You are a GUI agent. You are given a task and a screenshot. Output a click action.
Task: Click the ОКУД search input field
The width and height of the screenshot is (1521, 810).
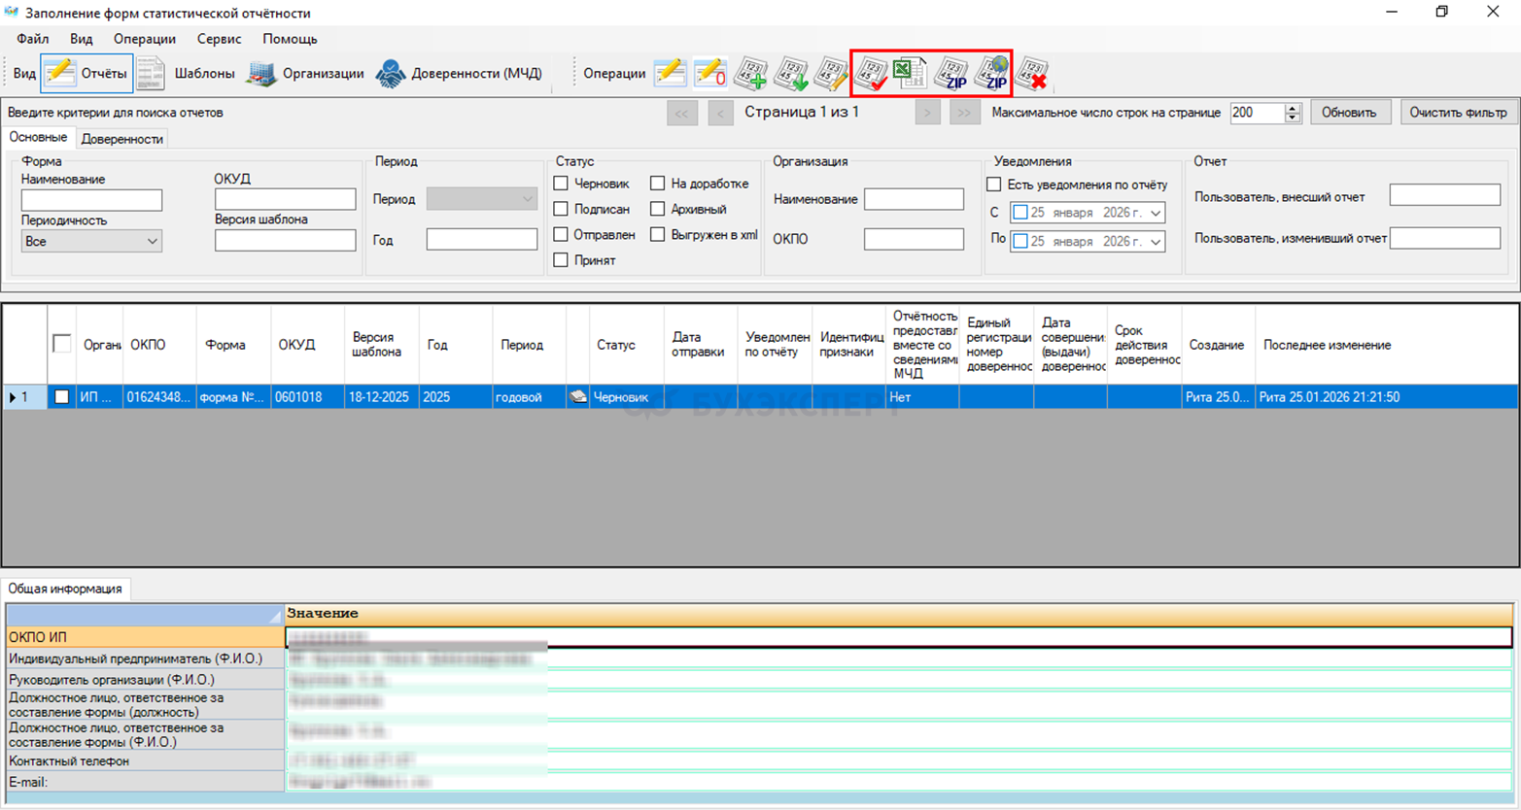285,199
